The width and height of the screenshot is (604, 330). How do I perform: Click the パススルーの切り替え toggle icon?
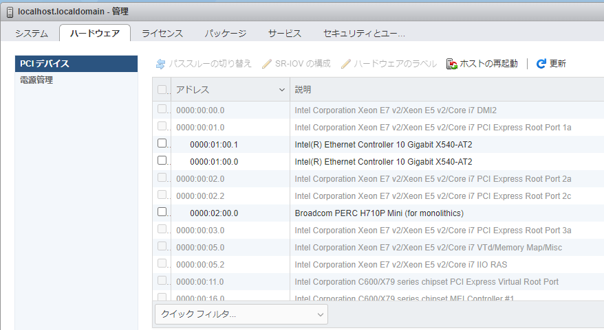[x=161, y=64]
